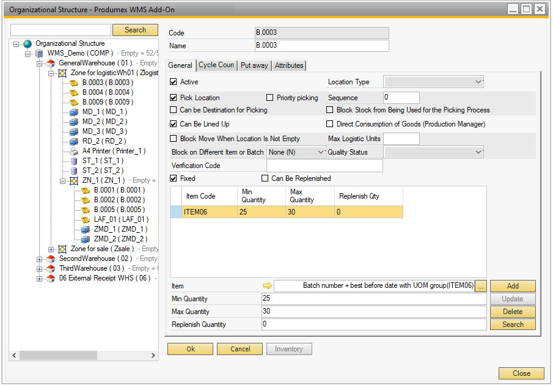Screen dimensions: 553x385
Task: Toggle the Can Be Replenished checkbox
Action: (265, 178)
